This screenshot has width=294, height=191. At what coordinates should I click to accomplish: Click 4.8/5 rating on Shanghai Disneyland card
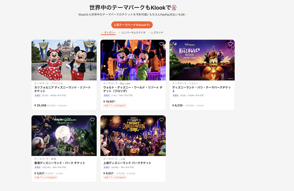(x=107, y=168)
